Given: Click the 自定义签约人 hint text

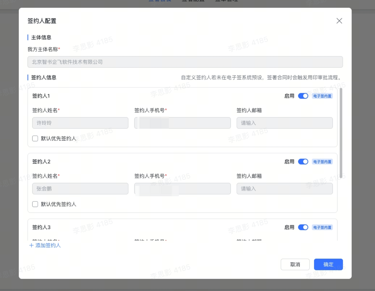Looking at the screenshot, I should coord(262,77).
